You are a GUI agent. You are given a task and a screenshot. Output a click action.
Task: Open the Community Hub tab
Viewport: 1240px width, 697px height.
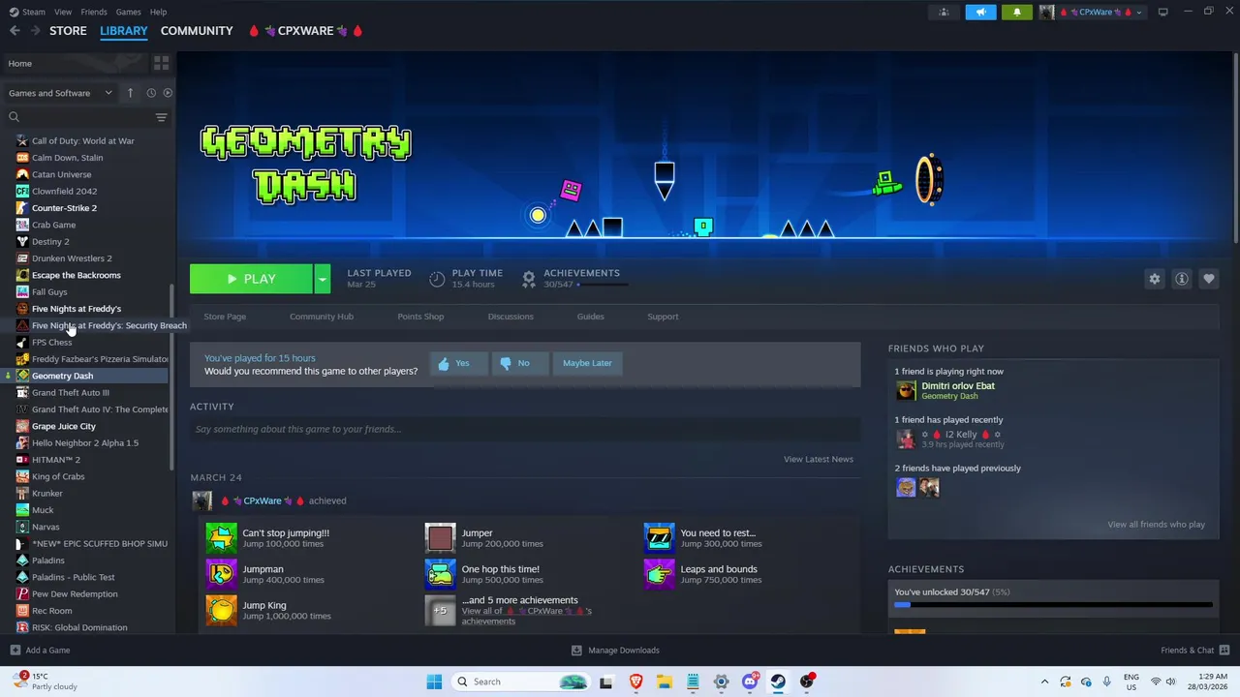coord(322,317)
